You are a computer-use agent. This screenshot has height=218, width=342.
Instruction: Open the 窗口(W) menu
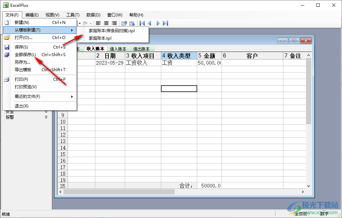pyautogui.click(x=115, y=15)
